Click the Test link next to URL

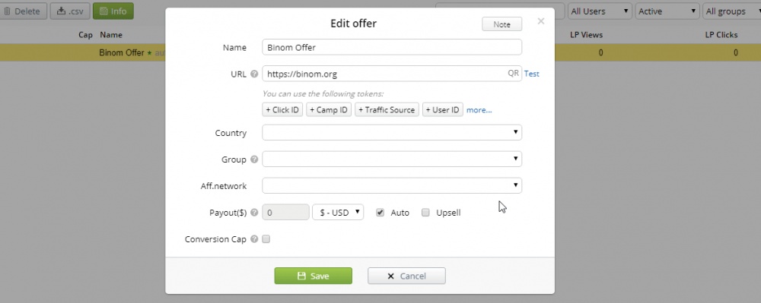click(x=531, y=74)
